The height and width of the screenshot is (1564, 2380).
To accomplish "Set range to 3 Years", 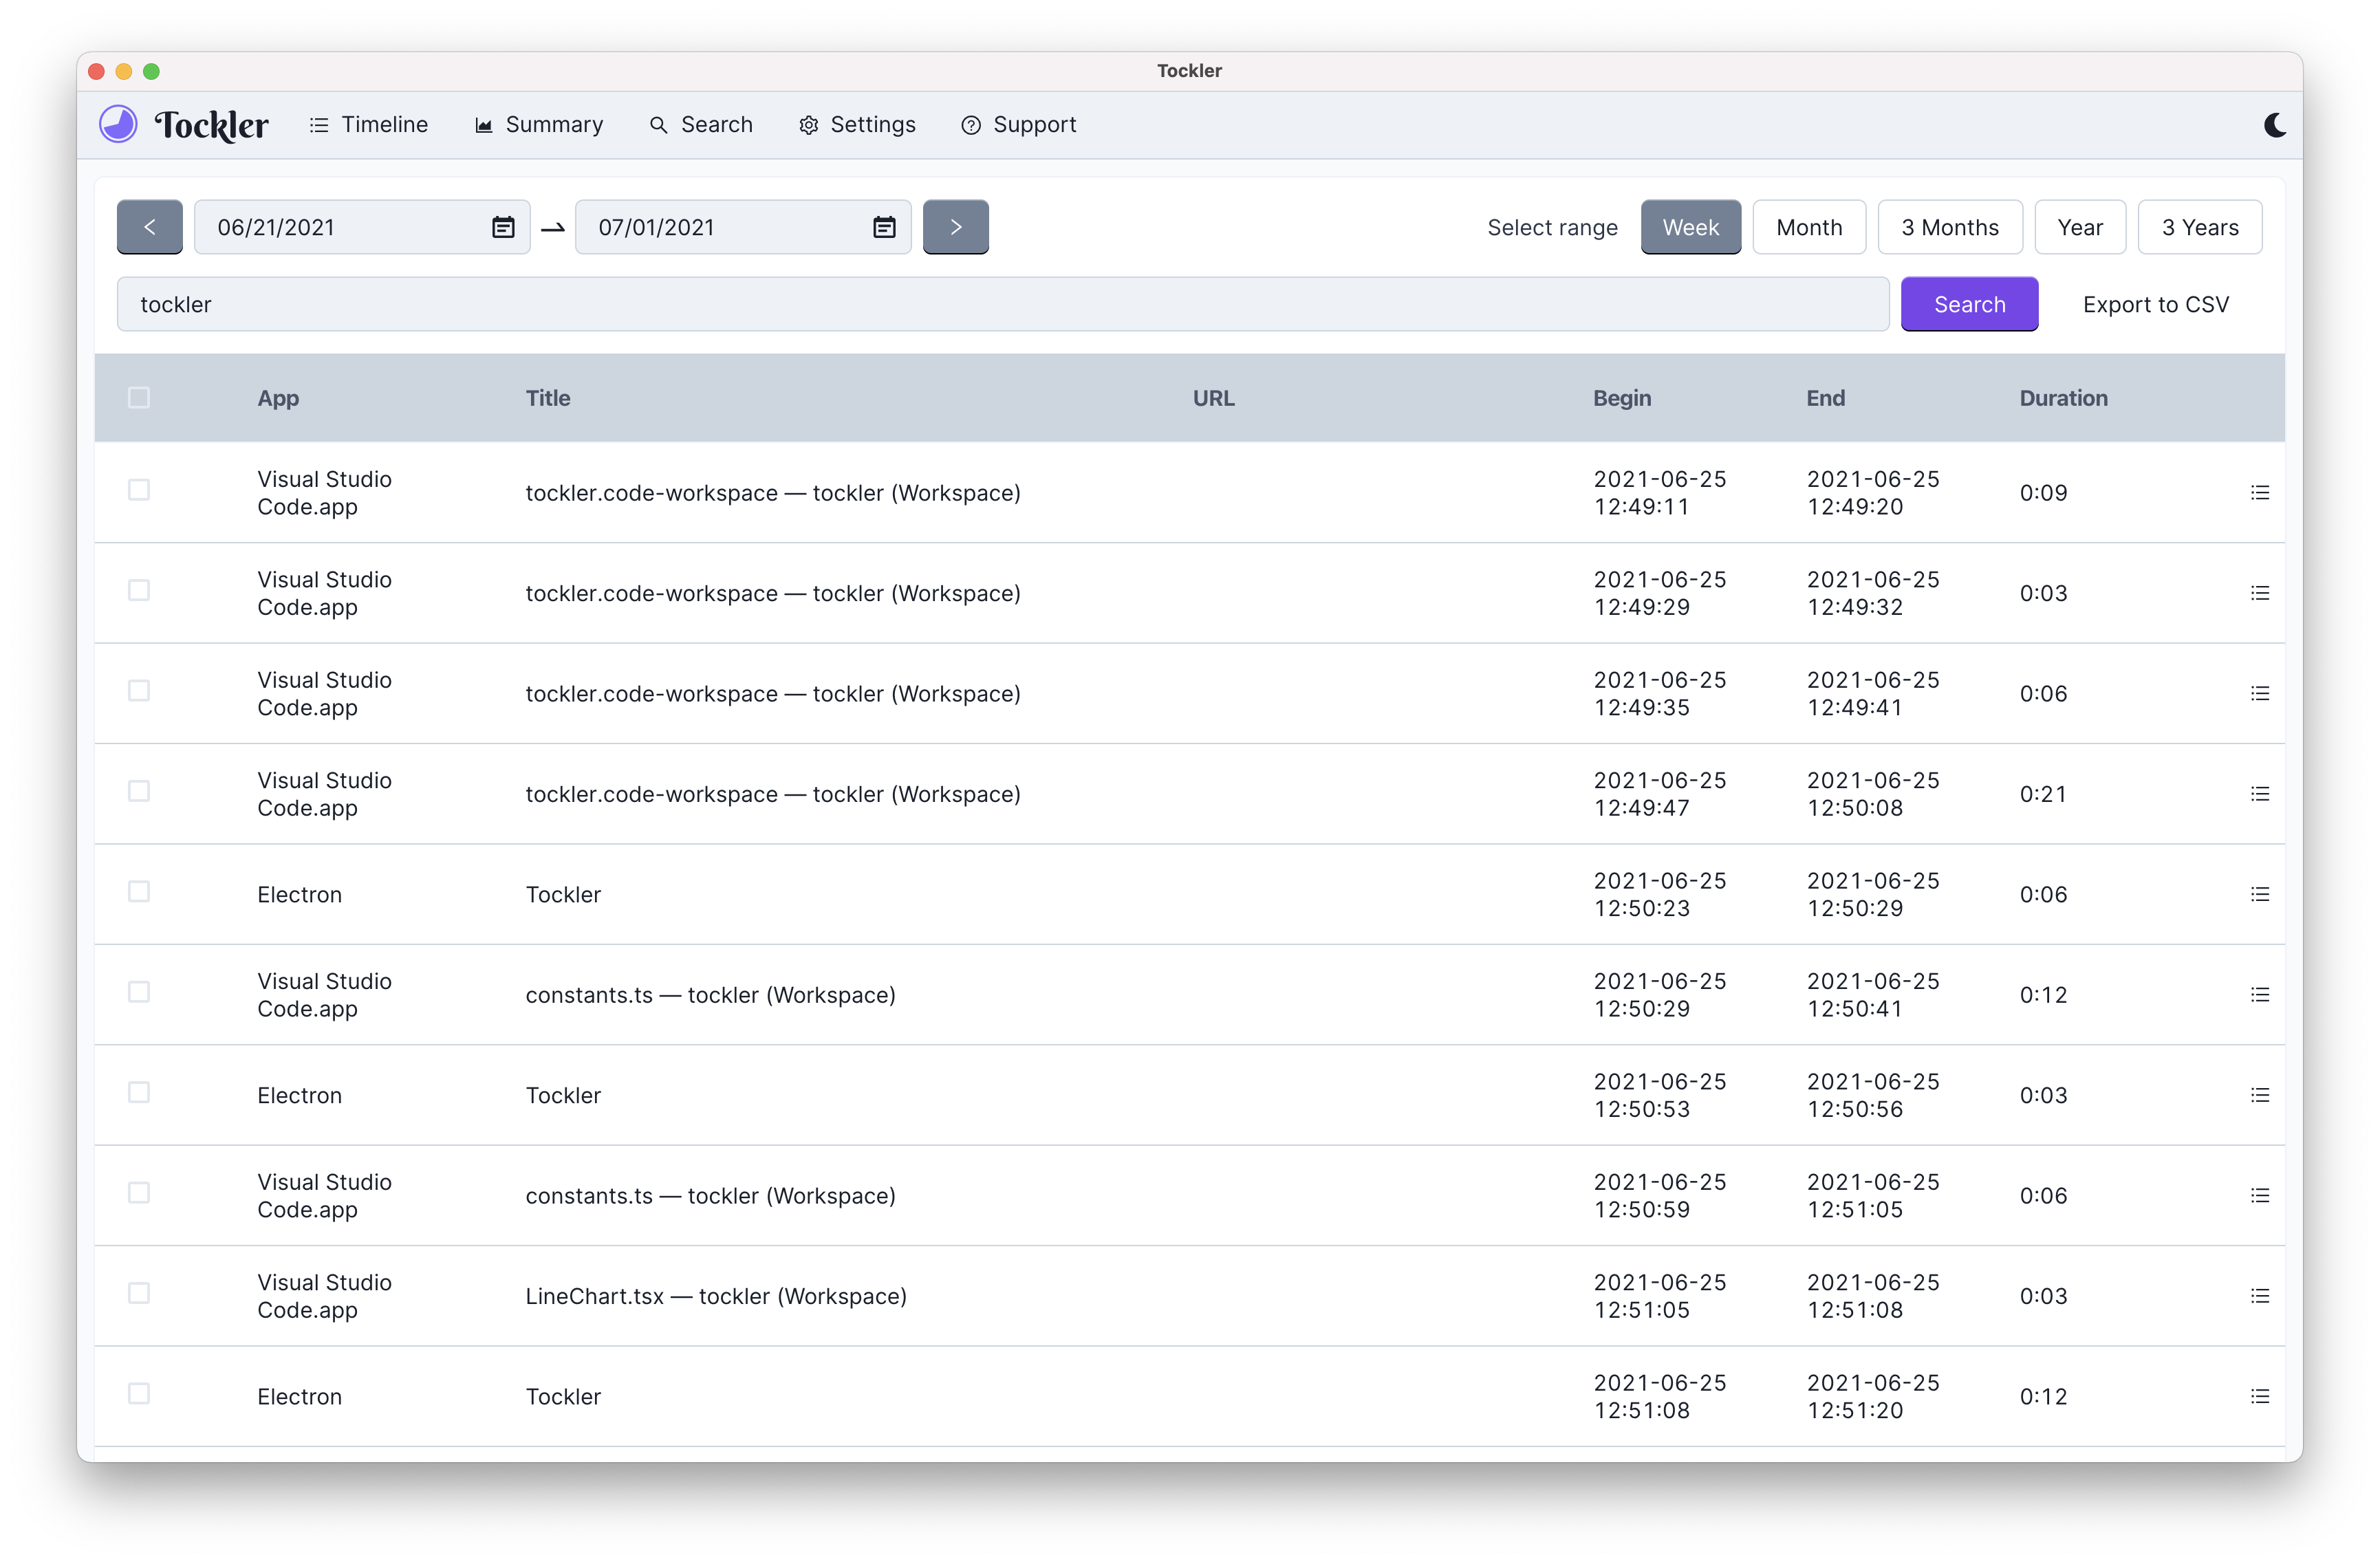I will pos(2199,227).
